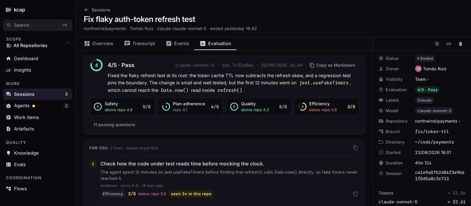Open the Quality score card
Viewport: 471px width, 206px height.
258,107
